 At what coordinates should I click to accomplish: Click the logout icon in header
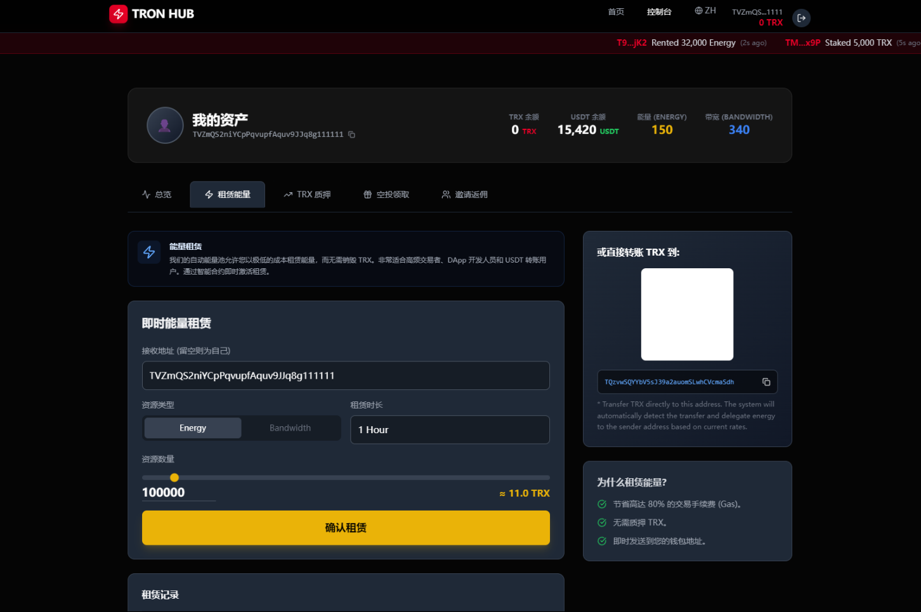click(801, 18)
